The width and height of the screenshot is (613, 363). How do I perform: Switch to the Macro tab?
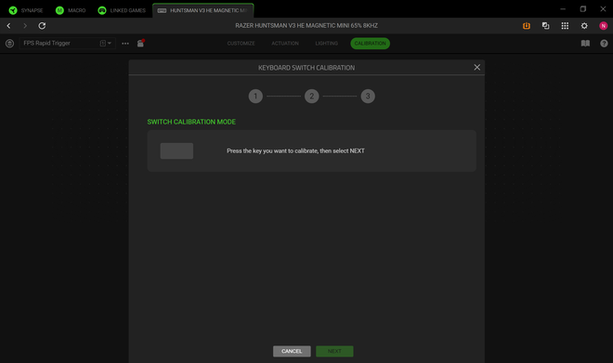coord(71,10)
